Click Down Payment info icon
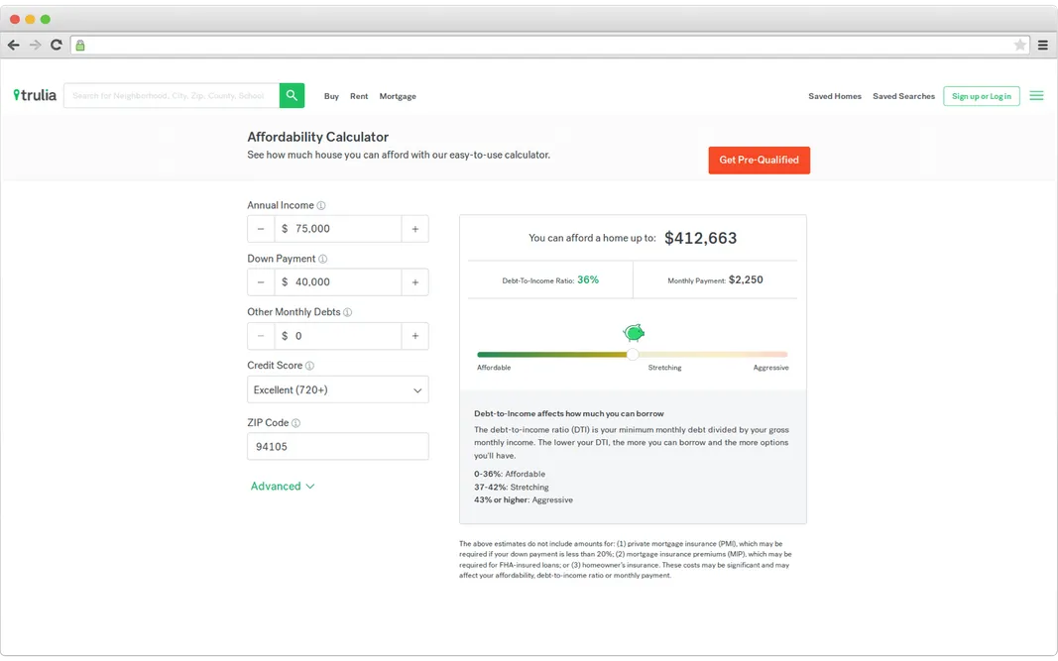The width and height of the screenshot is (1058, 661). click(x=322, y=259)
